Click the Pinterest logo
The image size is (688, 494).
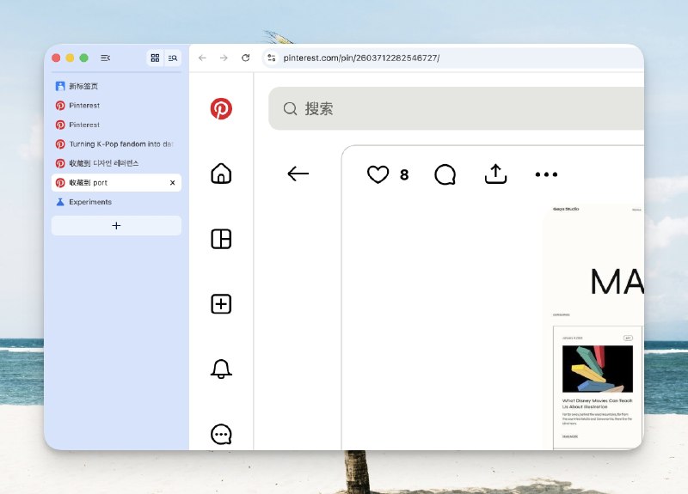[x=221, y=109]
